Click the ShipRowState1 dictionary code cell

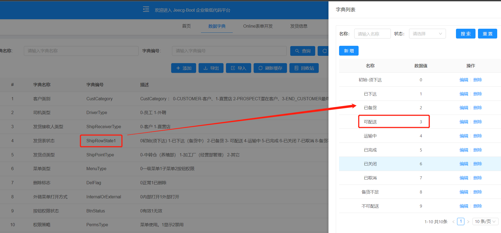pos(101,141)
